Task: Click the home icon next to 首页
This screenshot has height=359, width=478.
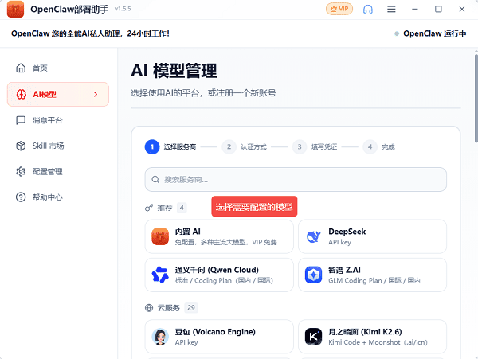Action: pos(21,68)
